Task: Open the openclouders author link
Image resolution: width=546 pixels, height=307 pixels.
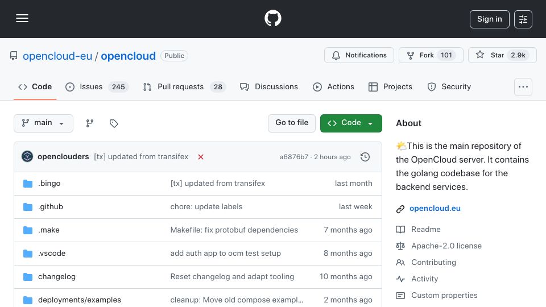Action: 63,157
